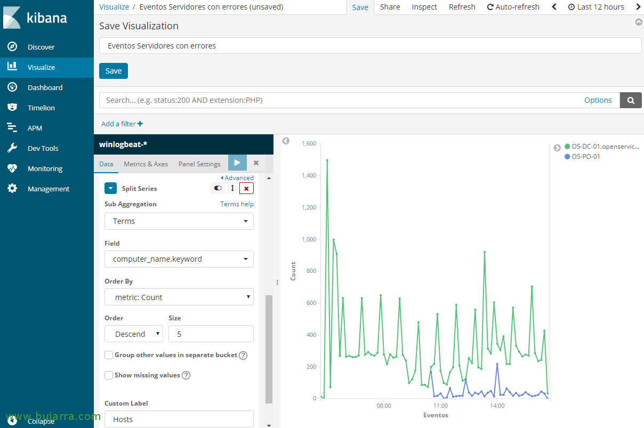644x428 pixels.
Task: Click the OS-PO-01 legend color dot
Action: coord(567,157)
